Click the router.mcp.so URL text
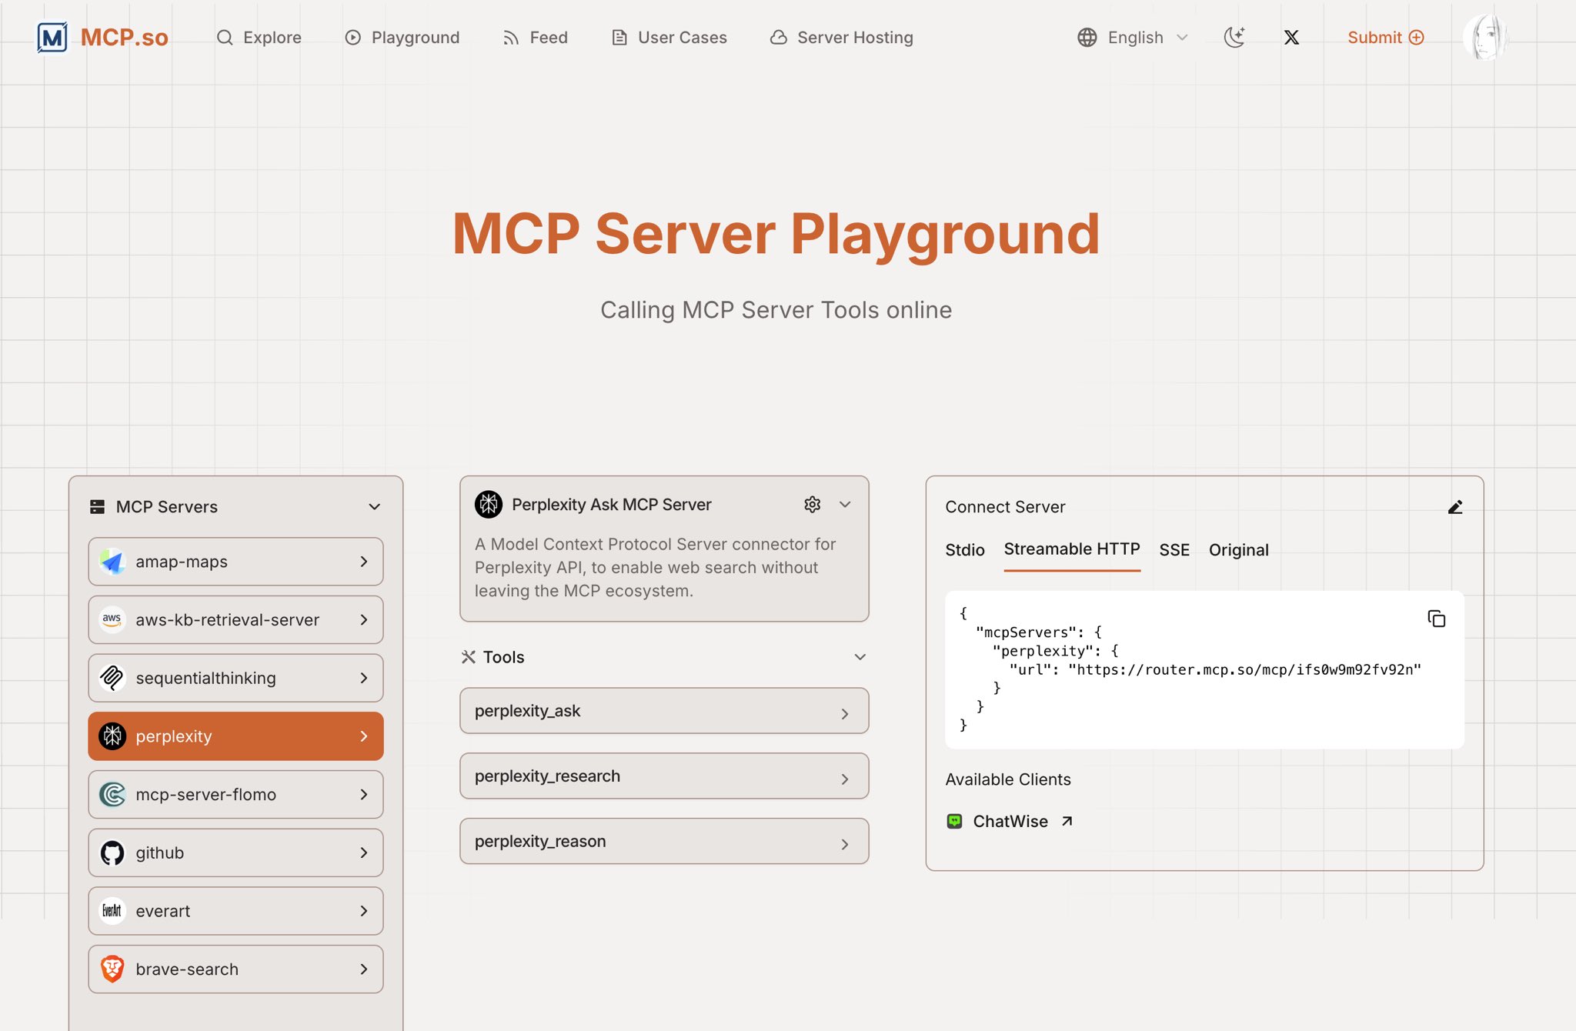This screenshot has height=1031, width=1576. pos(1244,669)
